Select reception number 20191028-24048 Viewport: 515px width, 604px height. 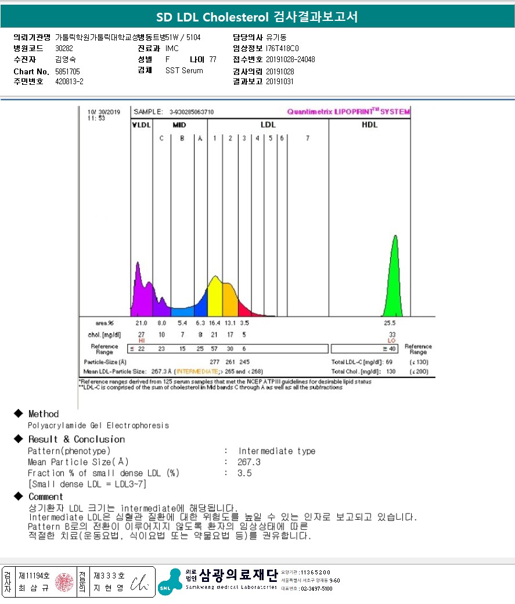point(290,59)
